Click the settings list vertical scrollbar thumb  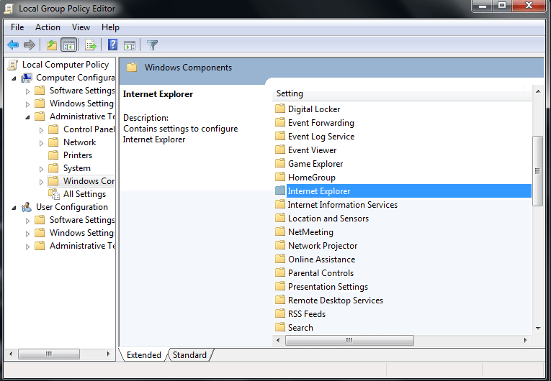tap(537, 171)
